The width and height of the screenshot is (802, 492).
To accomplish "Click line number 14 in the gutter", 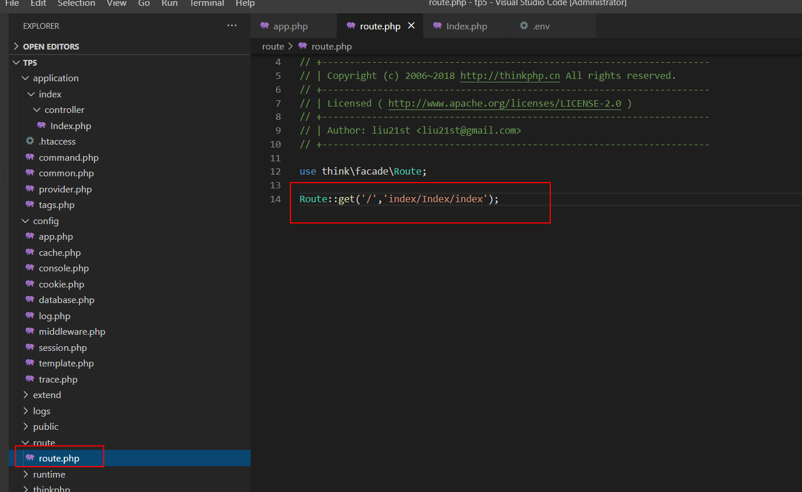I will tap(275, 199).
